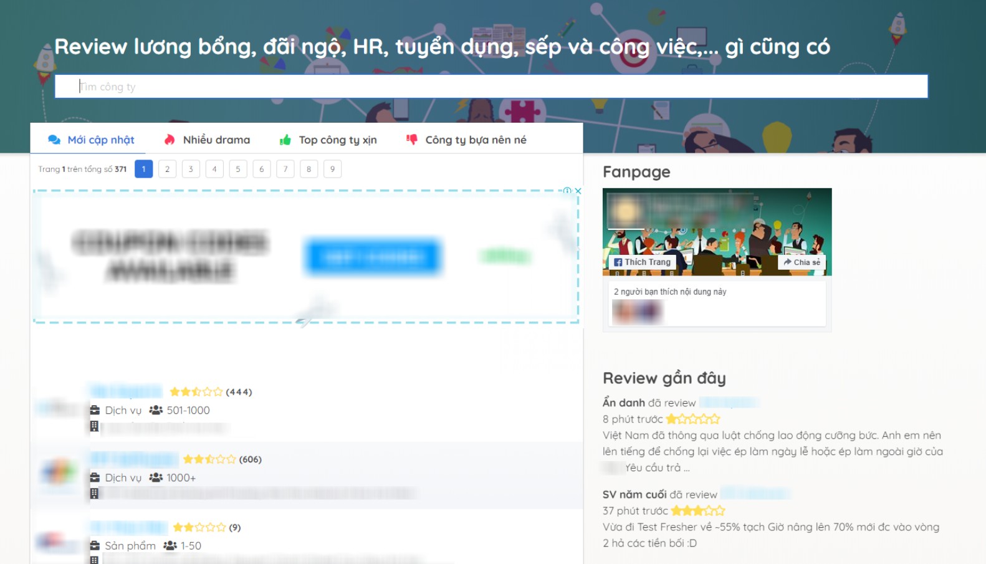
Task: Click the building icon under the 501-1000 company
Action: coord(94,426)
